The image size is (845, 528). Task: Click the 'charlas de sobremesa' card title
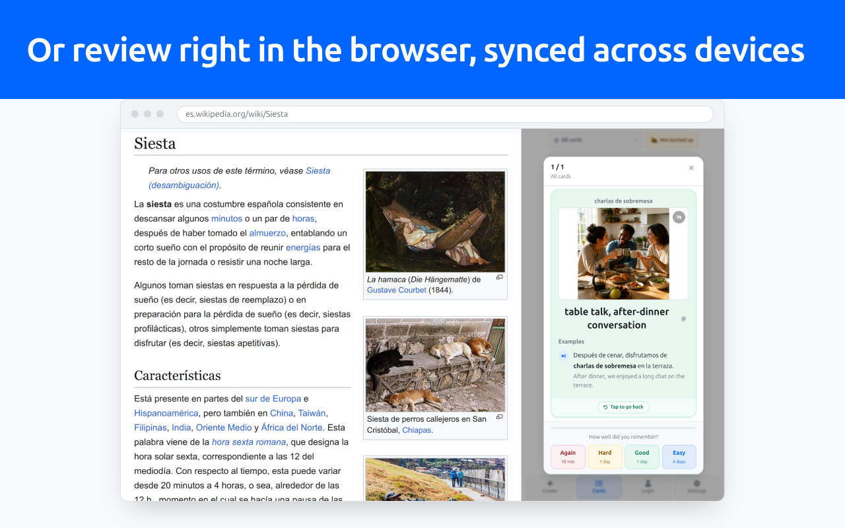pos(623,201)
